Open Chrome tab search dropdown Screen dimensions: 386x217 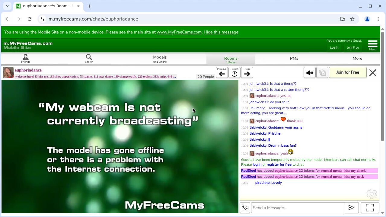(7, 6)
